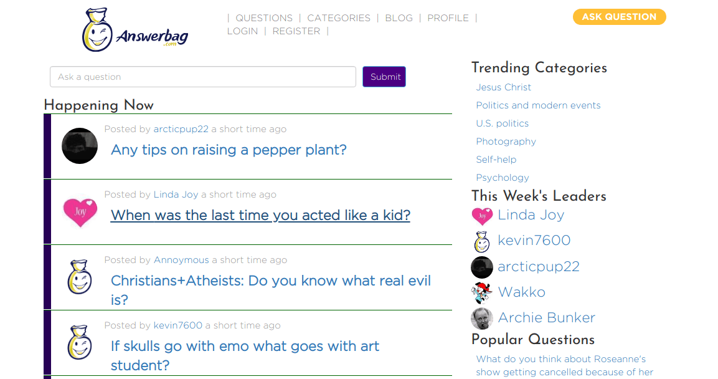Screen dimensions: 718x379
Task: Click kevin7600's mascot avatar next to skulls question
Action: [80, 342]
